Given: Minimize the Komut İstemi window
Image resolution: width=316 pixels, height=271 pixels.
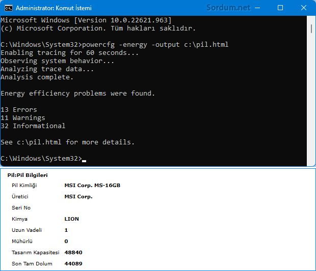Looking at the screenshot, I should point(257,8).
